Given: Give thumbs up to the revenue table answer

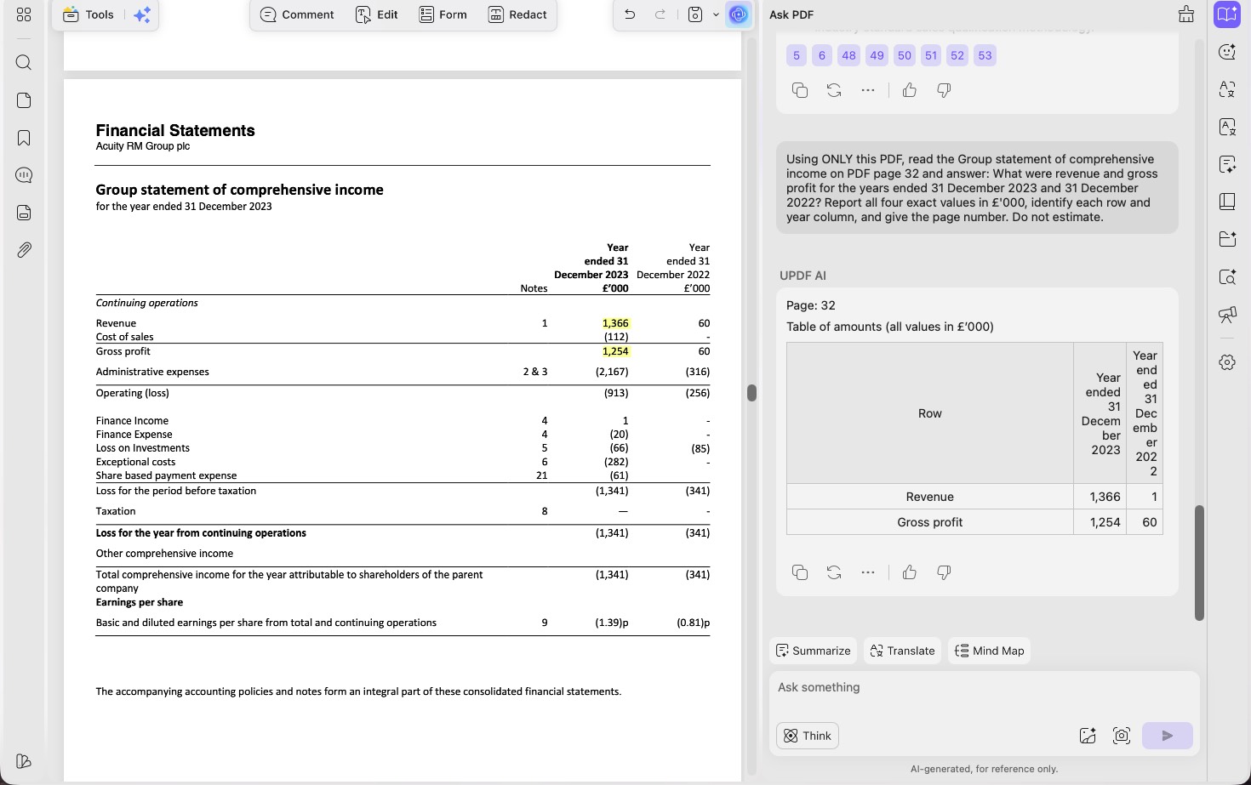Looking at the screenshot, I should (x=910, y=572).
